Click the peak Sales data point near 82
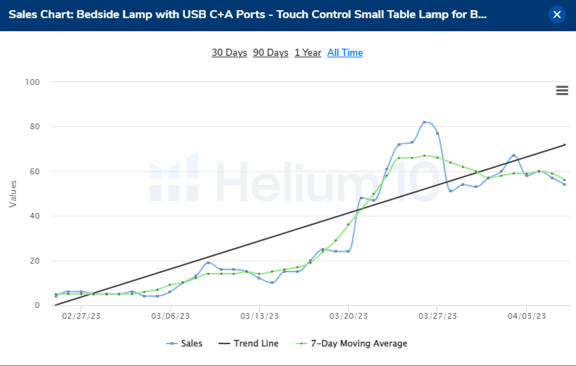 (x=424, y=122)
